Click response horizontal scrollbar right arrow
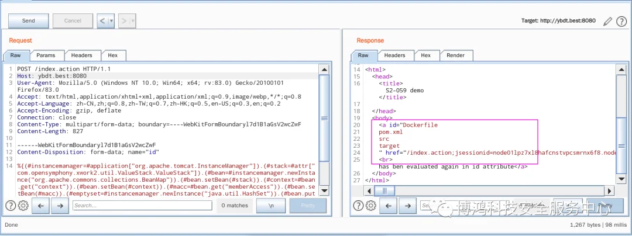The width and height of the screenshot is (632, 236). [x=609, y=190]
